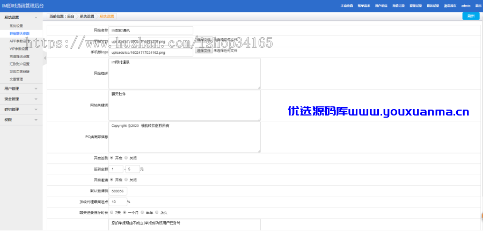This screenshot has width=483, height=231.
Task: Expand the 群组管理 sidebar group
Action: click(x=21, y=110)
